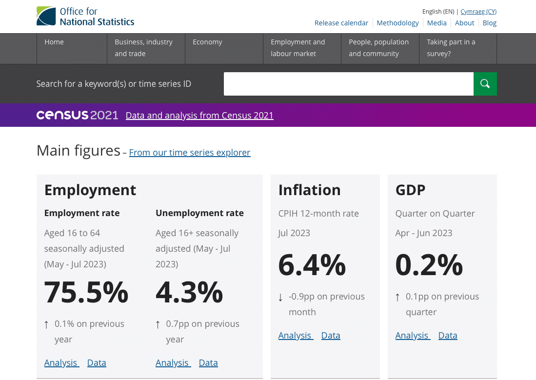
Task: Open Taking part in a survey
Action: click(x=457, y=49)
